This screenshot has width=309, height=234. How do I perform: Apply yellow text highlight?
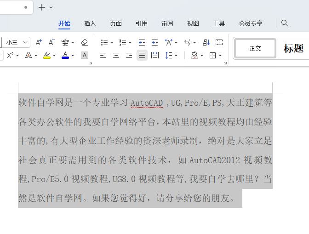tap(47, 55)
